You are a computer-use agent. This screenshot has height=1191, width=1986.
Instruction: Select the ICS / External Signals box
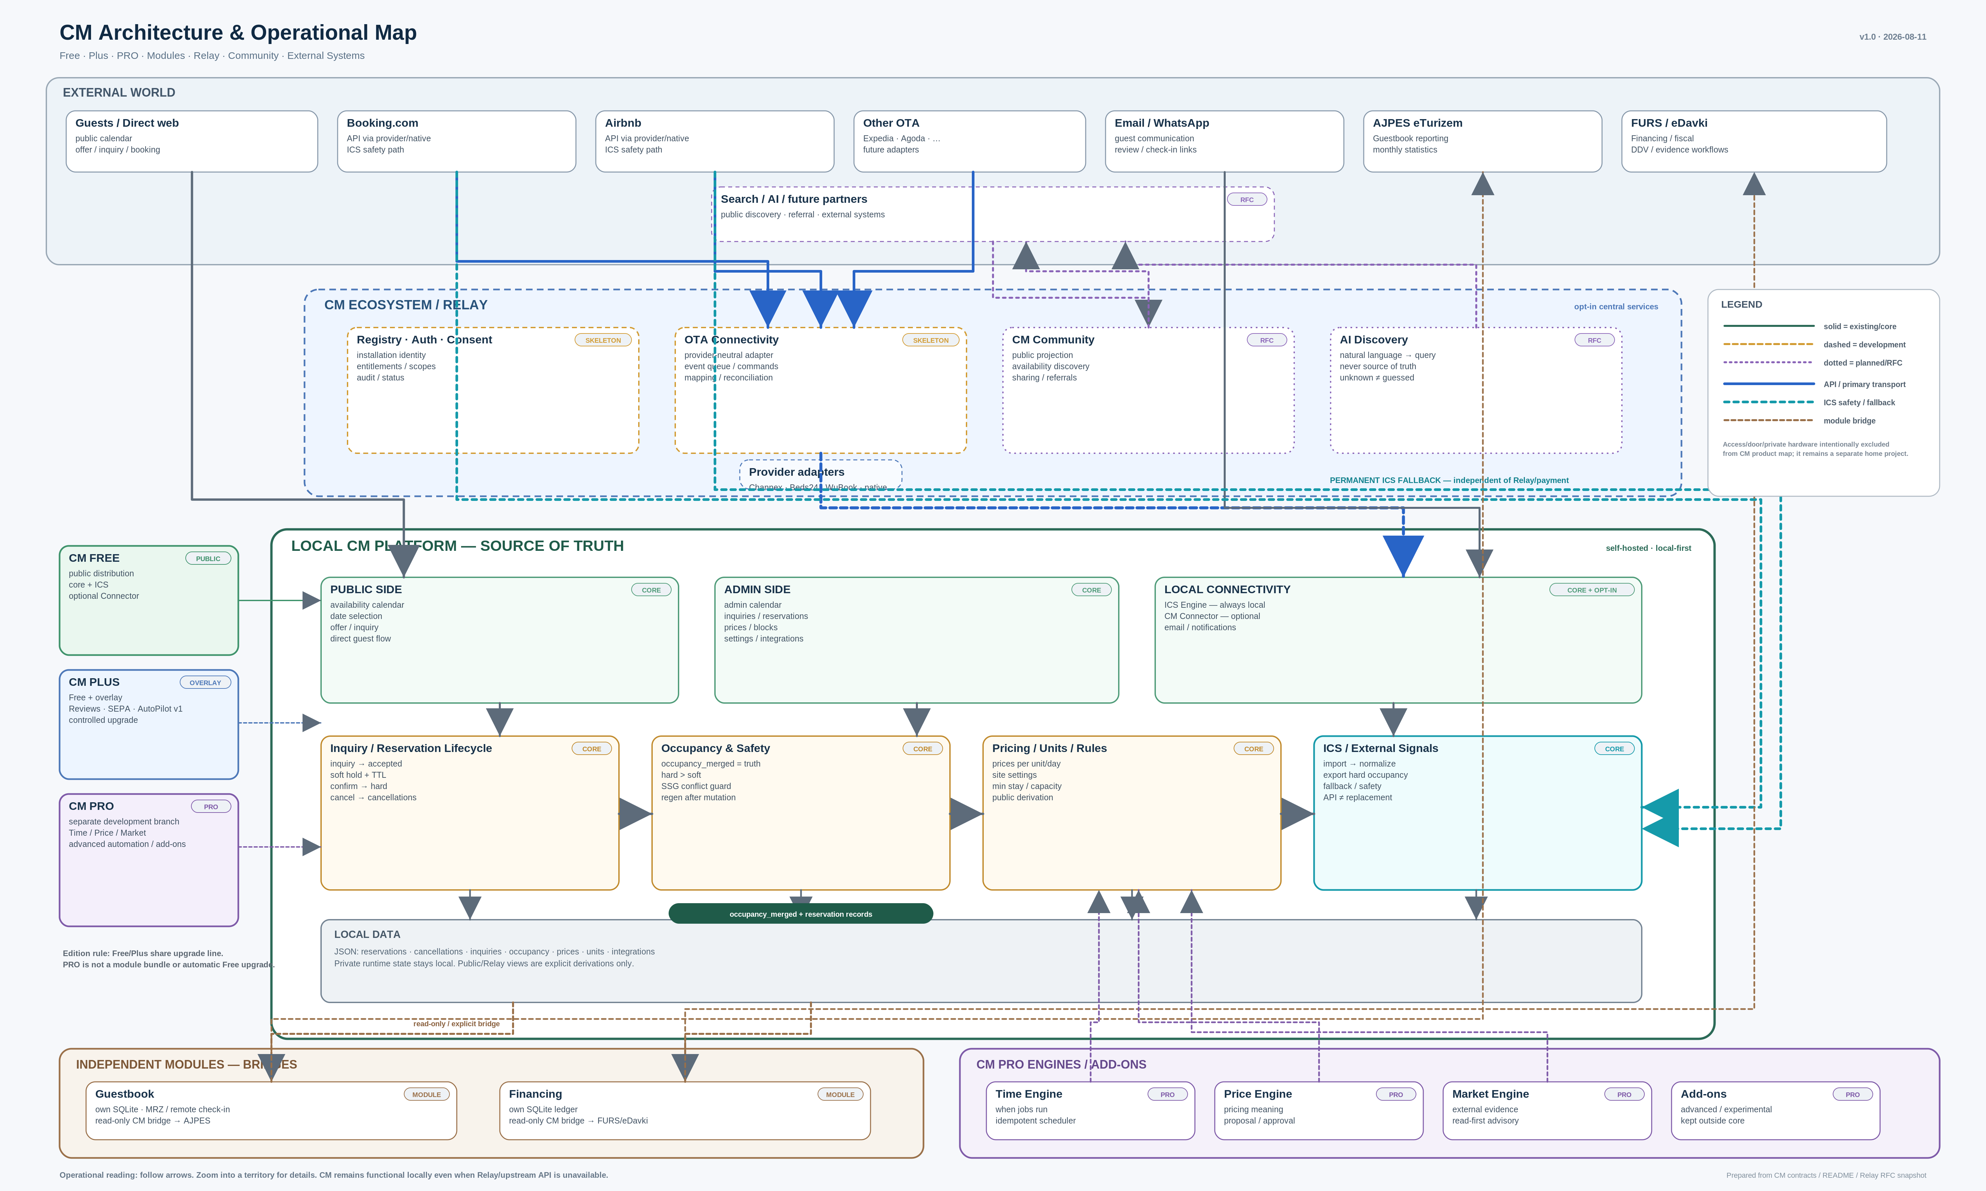pyautogui.click(x=1478, y=813)
